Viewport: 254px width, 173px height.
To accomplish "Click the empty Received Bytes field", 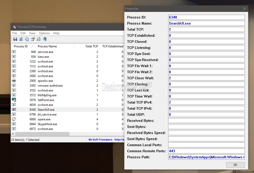I will pyautogui.click(x=206, y=121).
